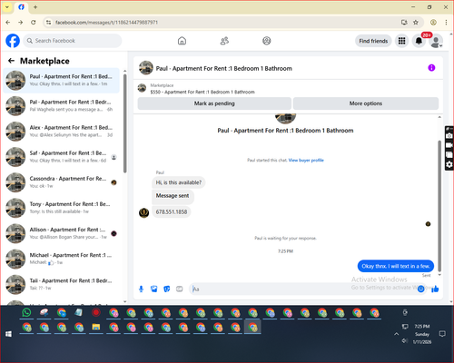This screenshot has width=454, height=363.
Task: Open Allison apartment conversation
Action: click(62, 233)
